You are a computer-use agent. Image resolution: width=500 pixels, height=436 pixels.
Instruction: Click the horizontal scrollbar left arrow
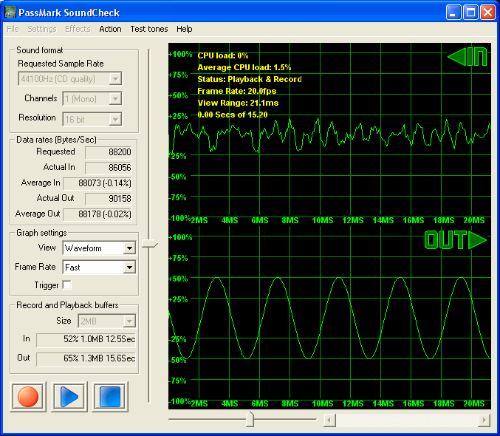click(329, 420)
